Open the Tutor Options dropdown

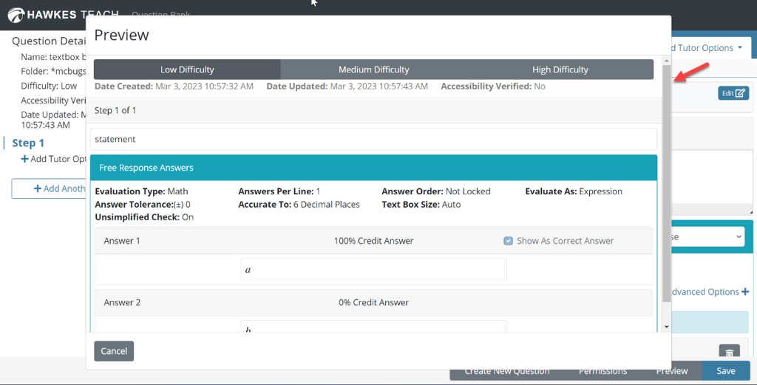[x=711, y=48]
